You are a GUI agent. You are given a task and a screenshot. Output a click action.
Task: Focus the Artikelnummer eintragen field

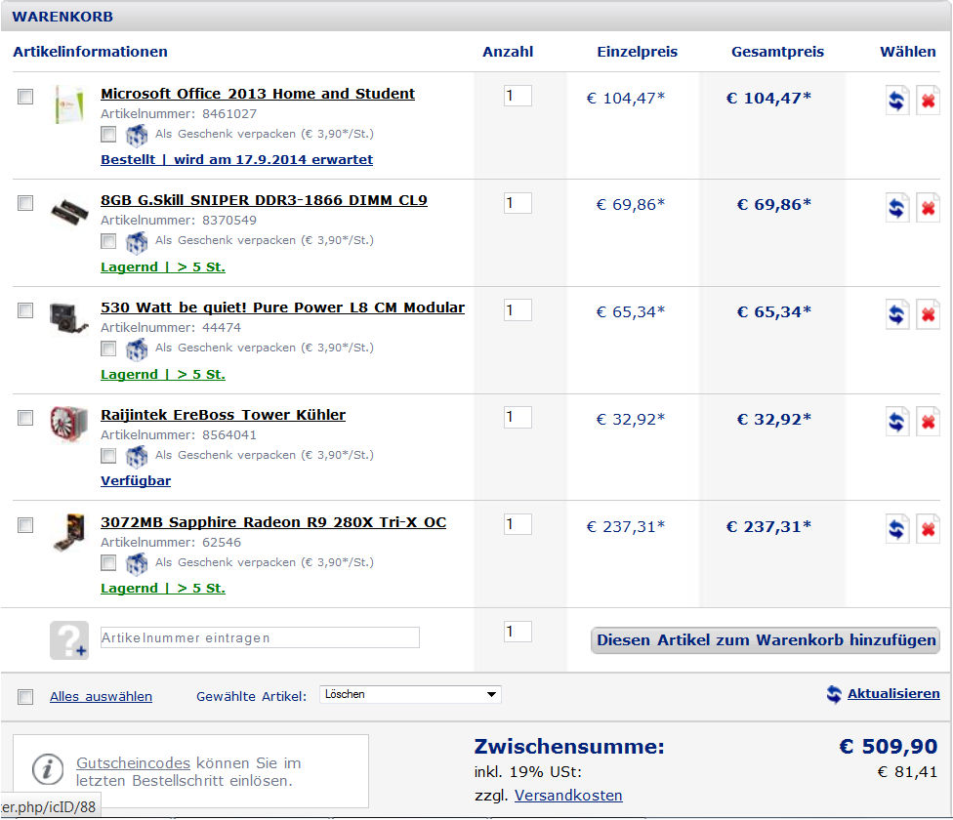point(260,637)
